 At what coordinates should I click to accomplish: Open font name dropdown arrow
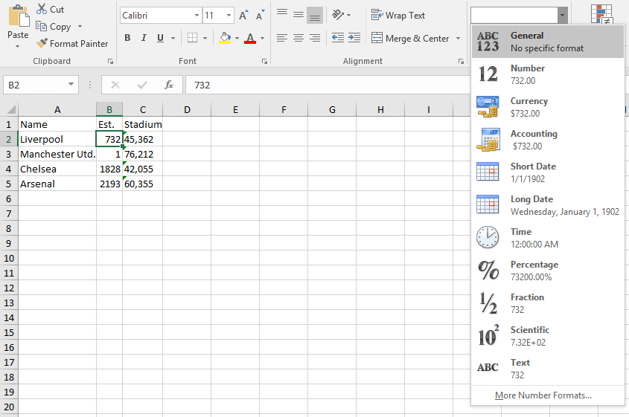pos(197,16)
